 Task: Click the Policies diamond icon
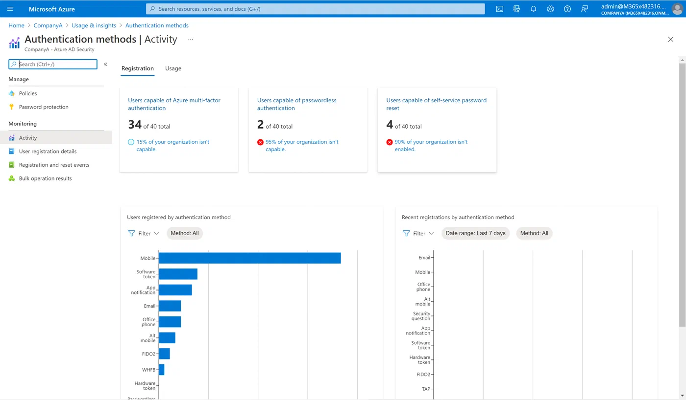(x=12, y=93)
